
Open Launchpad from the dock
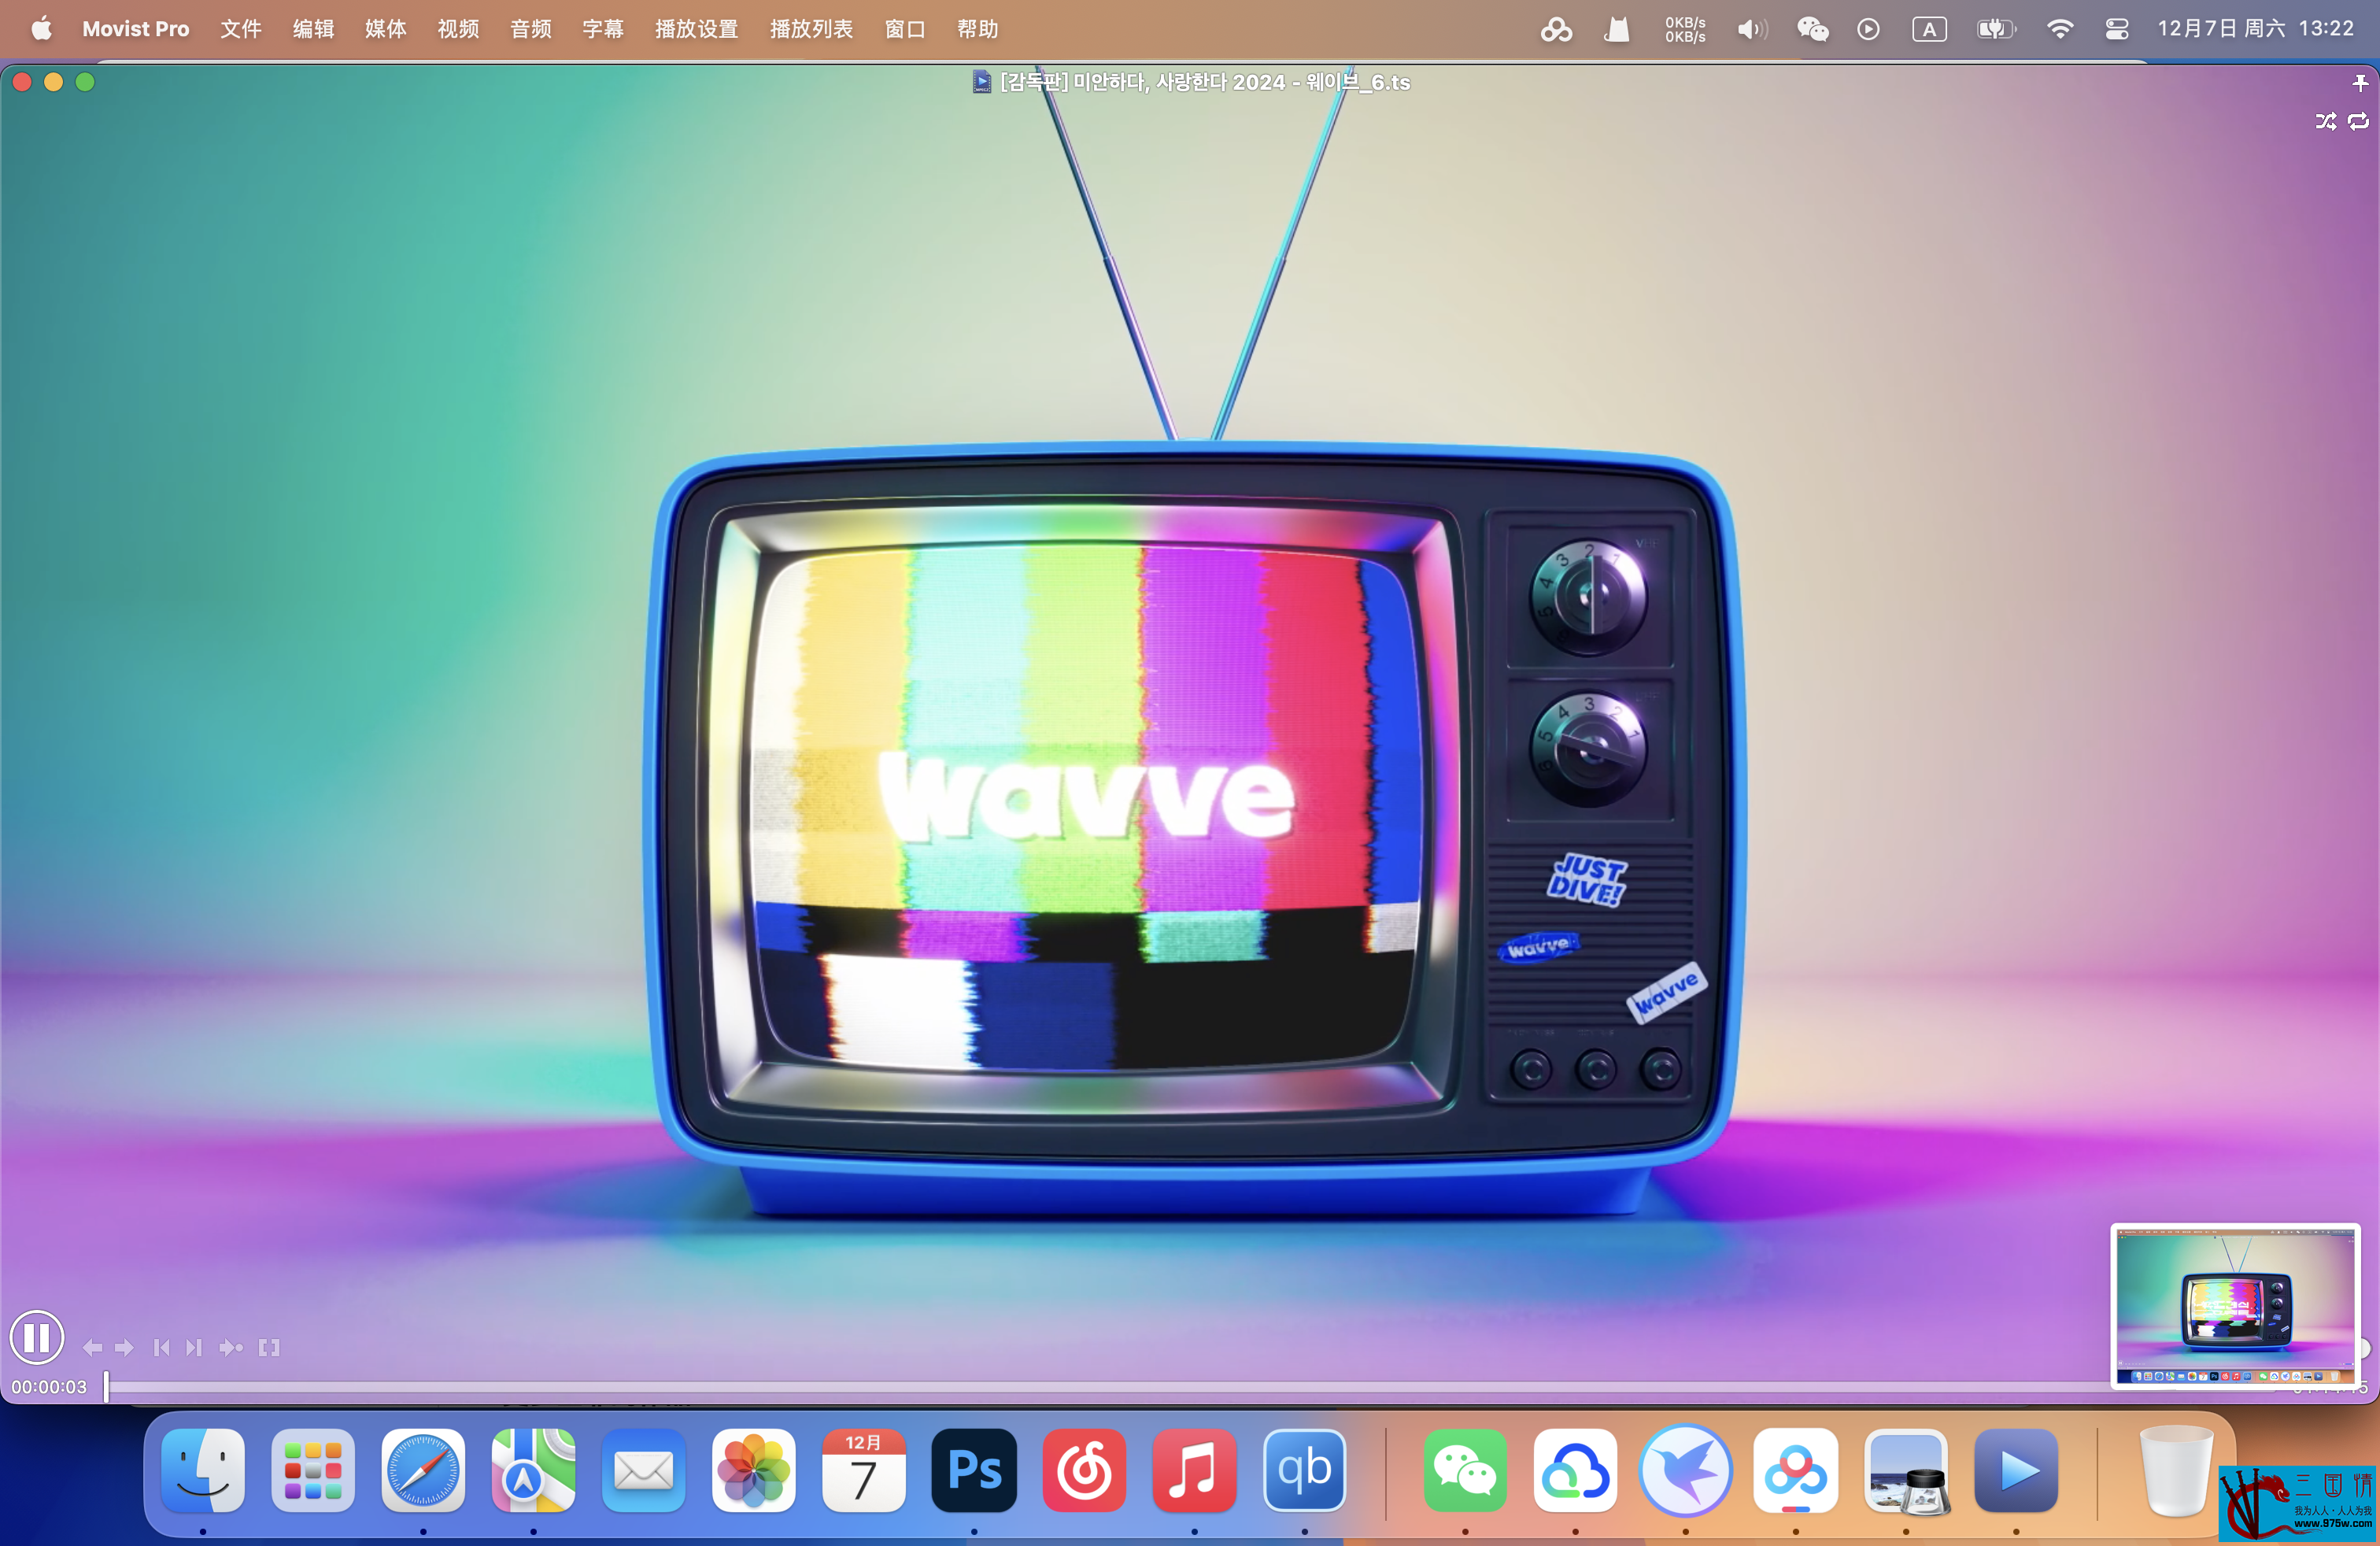tap(313, 1470)
